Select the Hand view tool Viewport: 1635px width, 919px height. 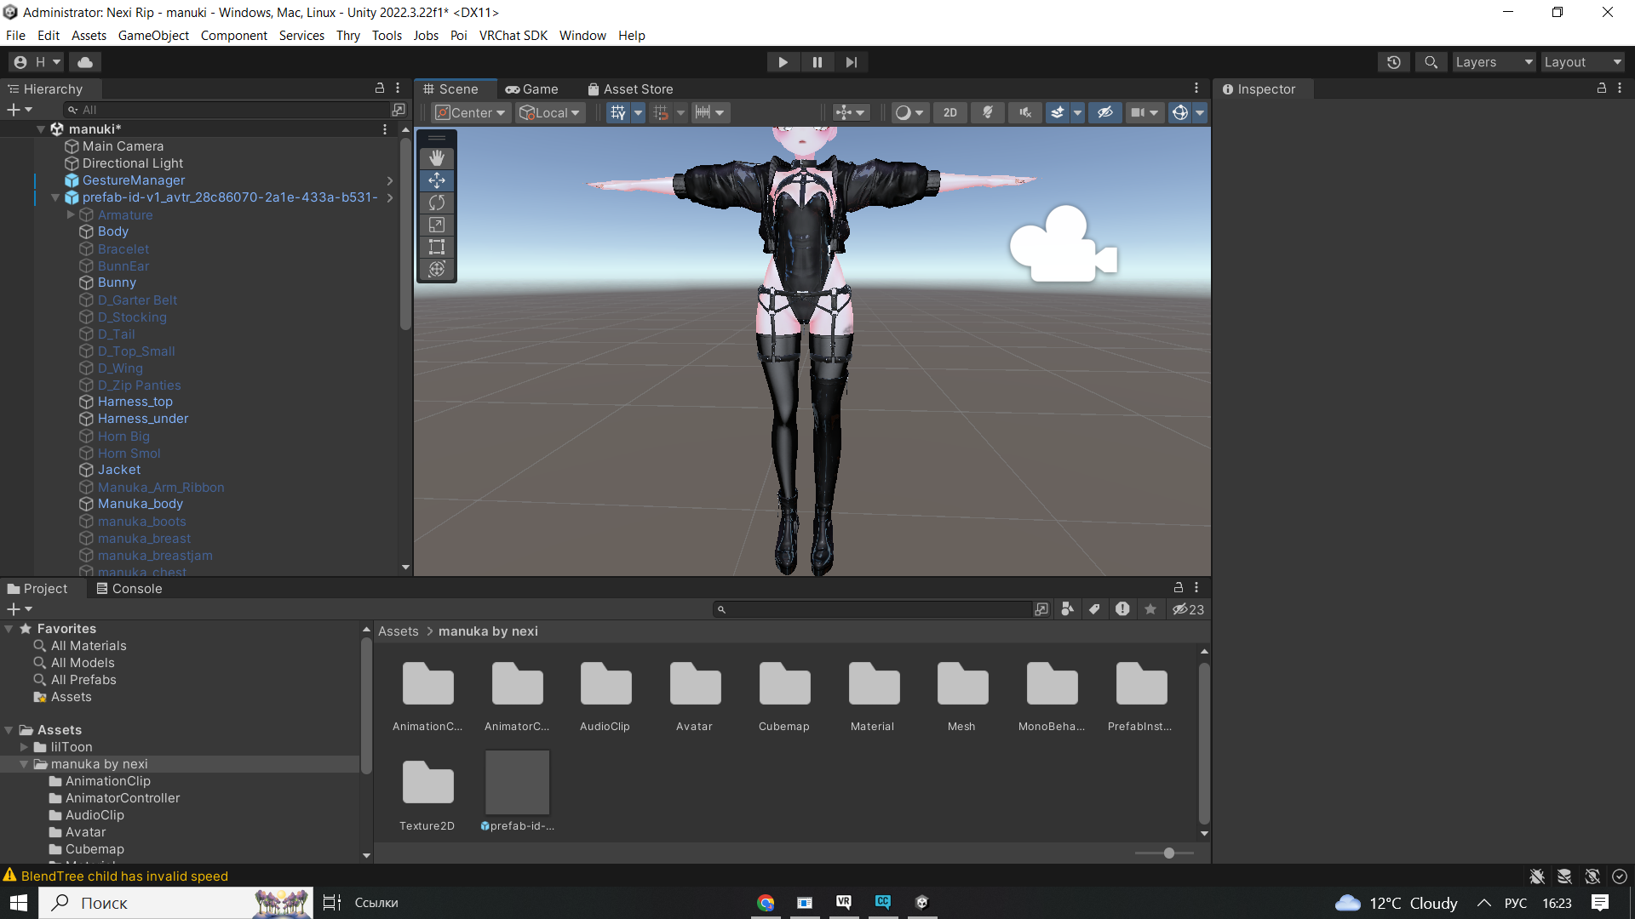[437, 158]
